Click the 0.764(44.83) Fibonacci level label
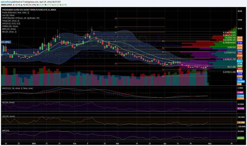The height and width of the screenshot is (146, 247). (x=229, y=43)
